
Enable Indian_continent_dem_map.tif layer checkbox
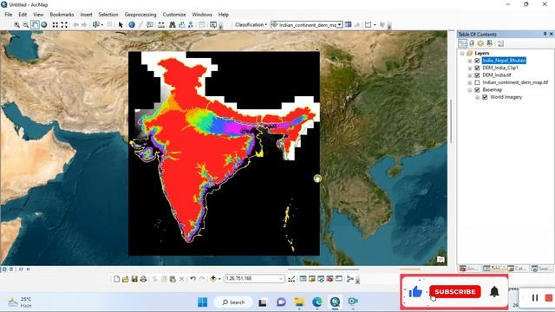(x=477, y=82)
